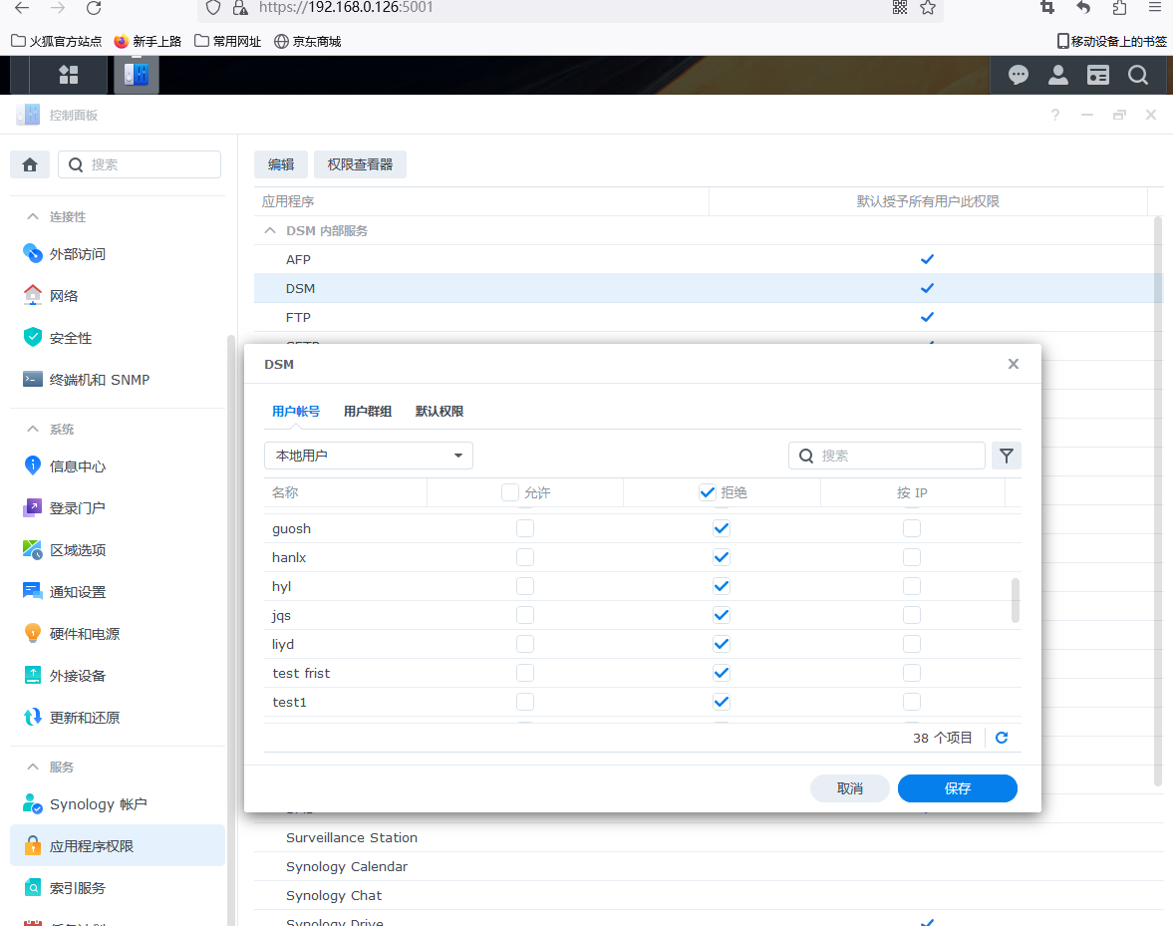Click the refresh icon beside item count

(x=1002, y=738)
